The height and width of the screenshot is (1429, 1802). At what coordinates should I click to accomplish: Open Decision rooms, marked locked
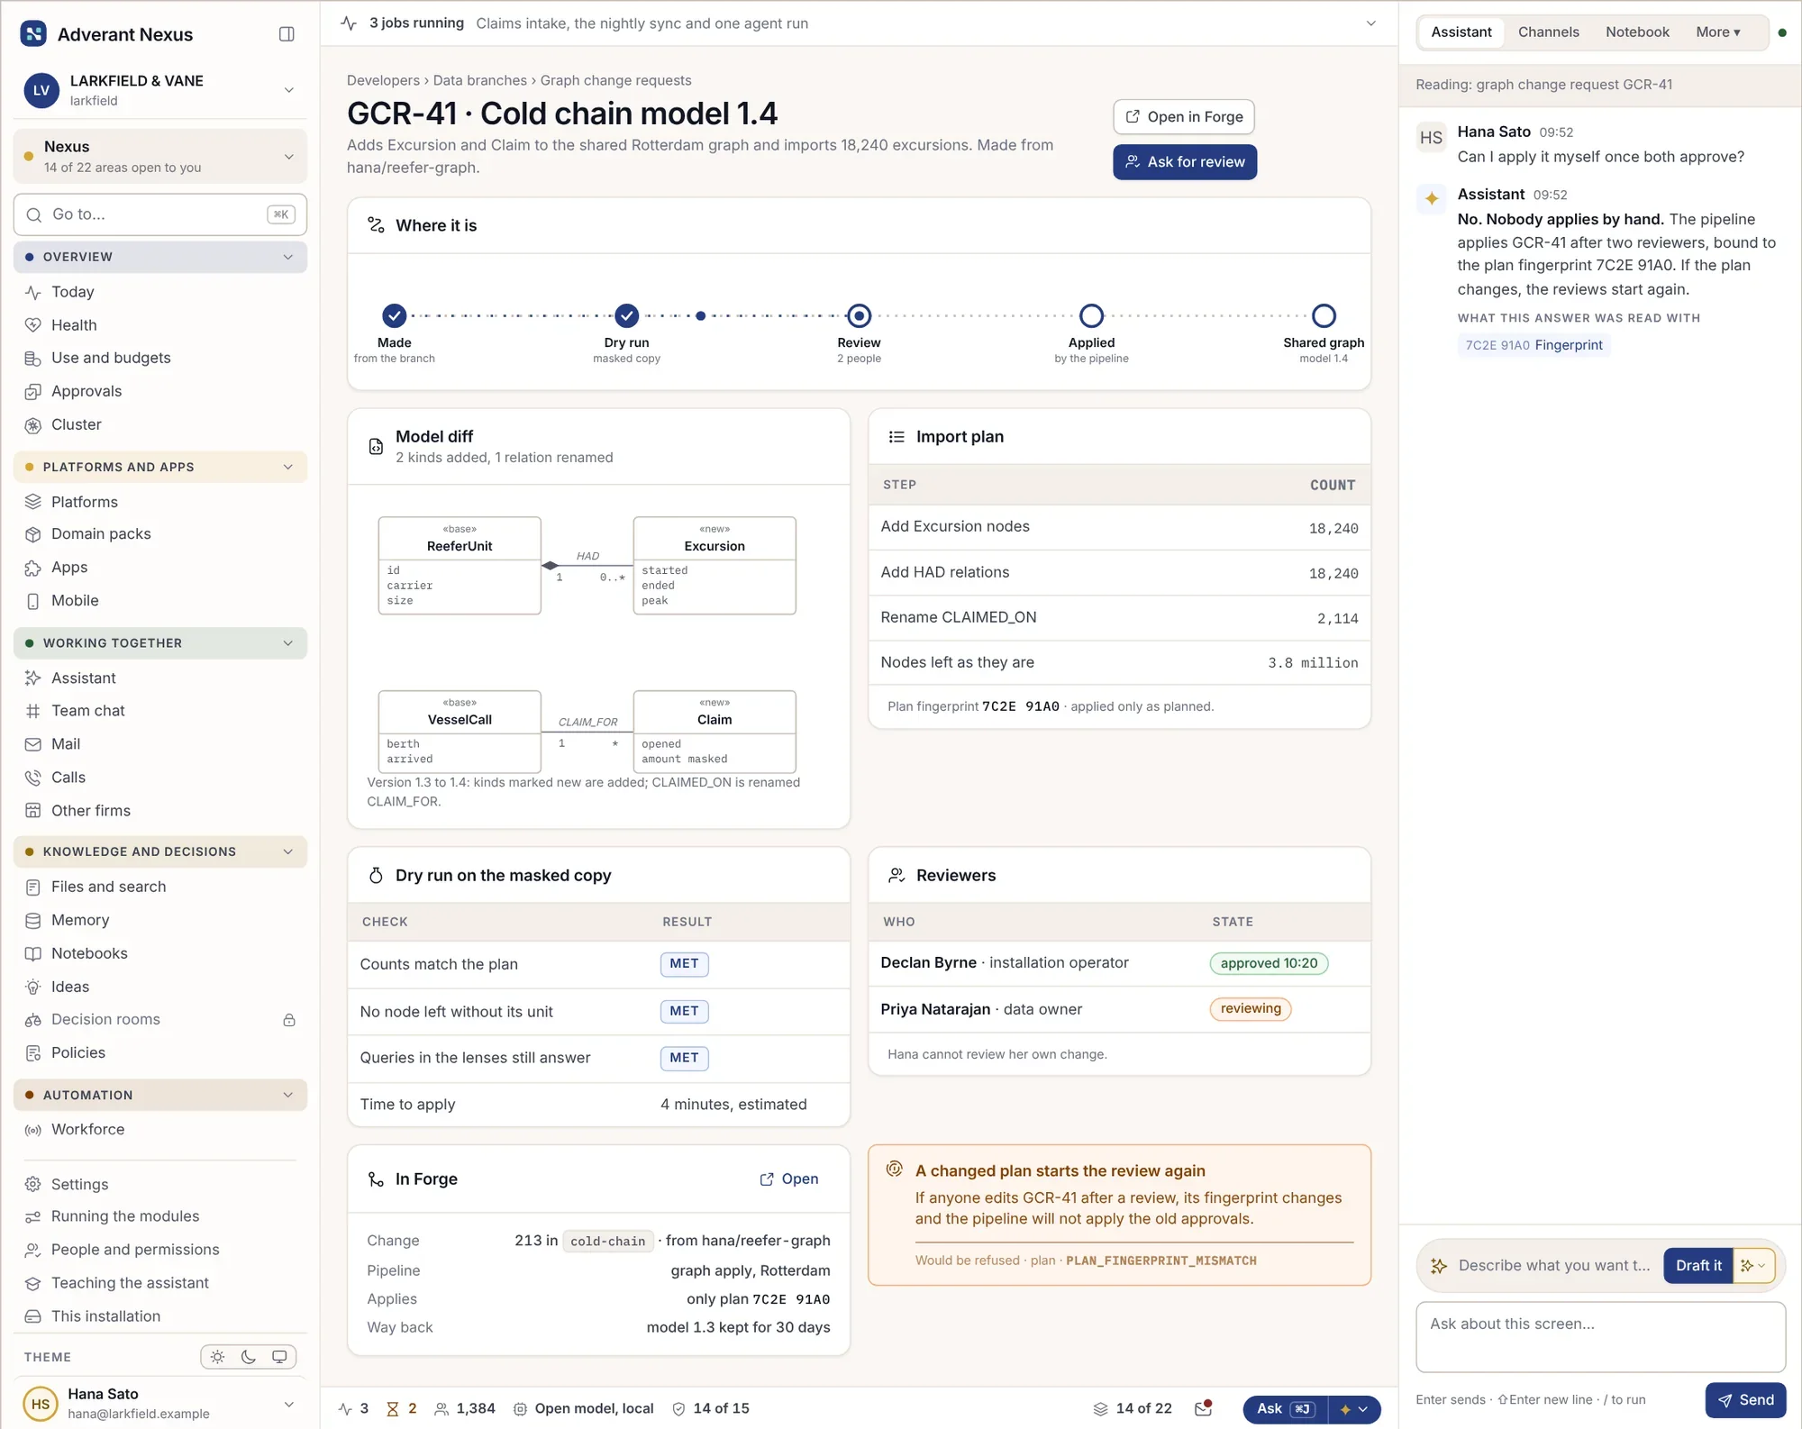coord(159,1020)
